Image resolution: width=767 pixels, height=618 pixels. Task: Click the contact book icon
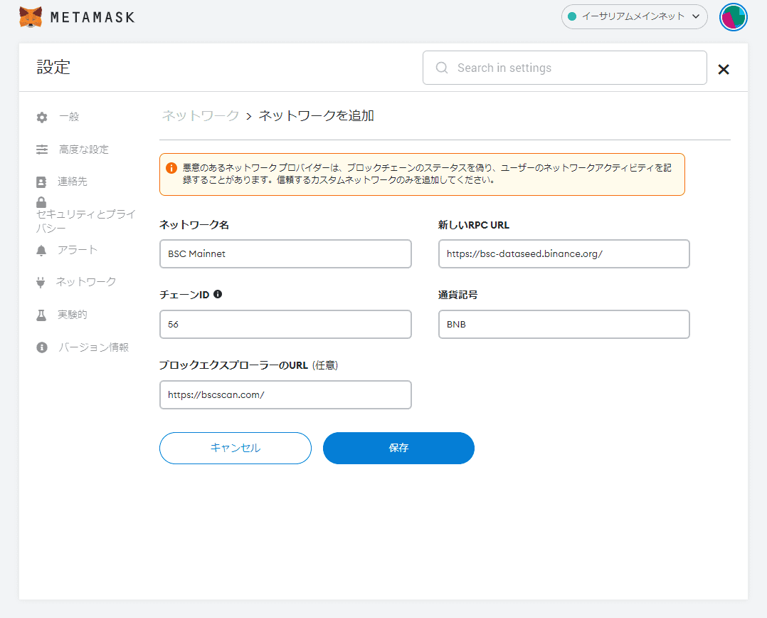pos(41,182)
